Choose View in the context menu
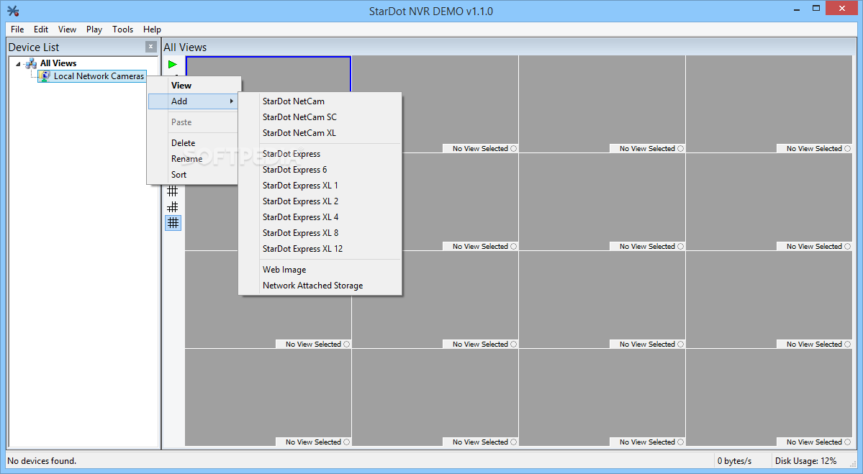Image resolution: width=863 pixels, height=474 pixels. tap(193, 85)
